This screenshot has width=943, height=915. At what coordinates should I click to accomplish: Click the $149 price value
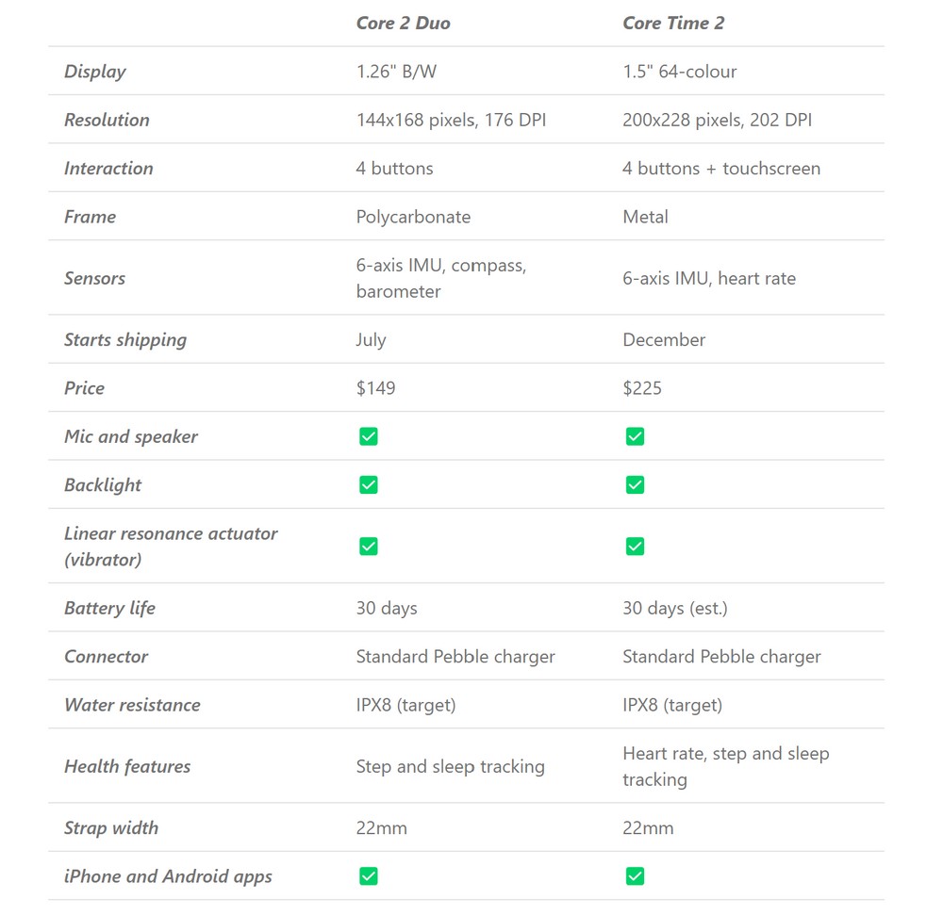[375, 388]
